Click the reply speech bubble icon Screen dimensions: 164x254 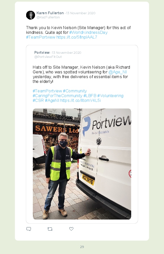click(29, 229)
